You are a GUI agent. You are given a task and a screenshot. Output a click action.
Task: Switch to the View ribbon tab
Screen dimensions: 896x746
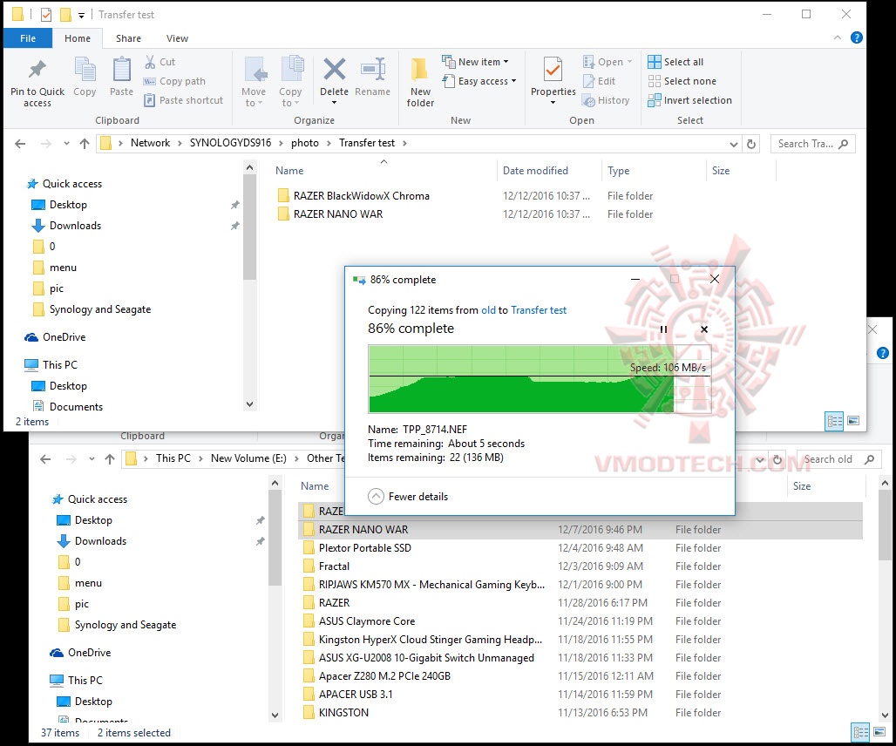pyautogui.click(x=177, y=38)
